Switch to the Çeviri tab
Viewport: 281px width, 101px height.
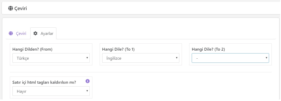click(18, 33)
